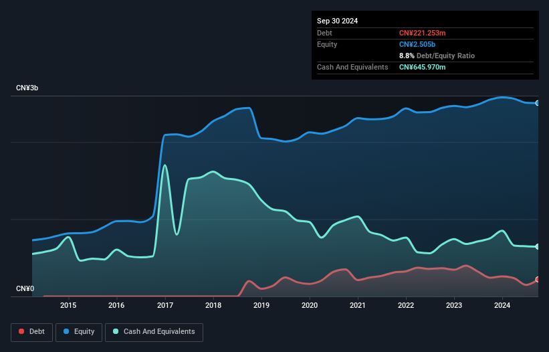Viewport: 549px width, 352px height.
Task: Click the CN¥645.970m cash value
Action: (x=422, y=67)
